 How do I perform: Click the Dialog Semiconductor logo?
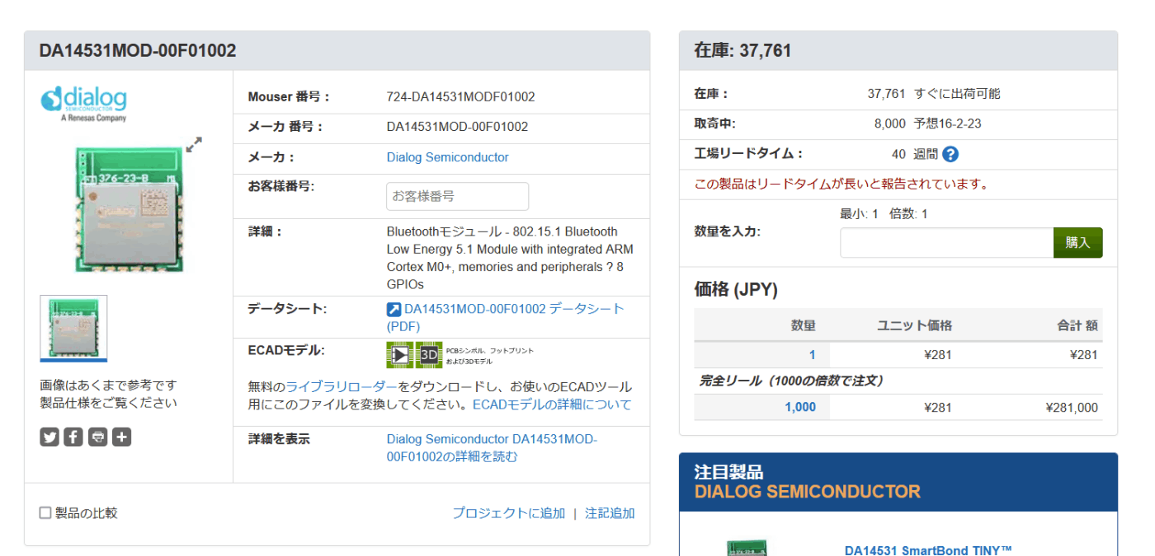click(83, 103)
